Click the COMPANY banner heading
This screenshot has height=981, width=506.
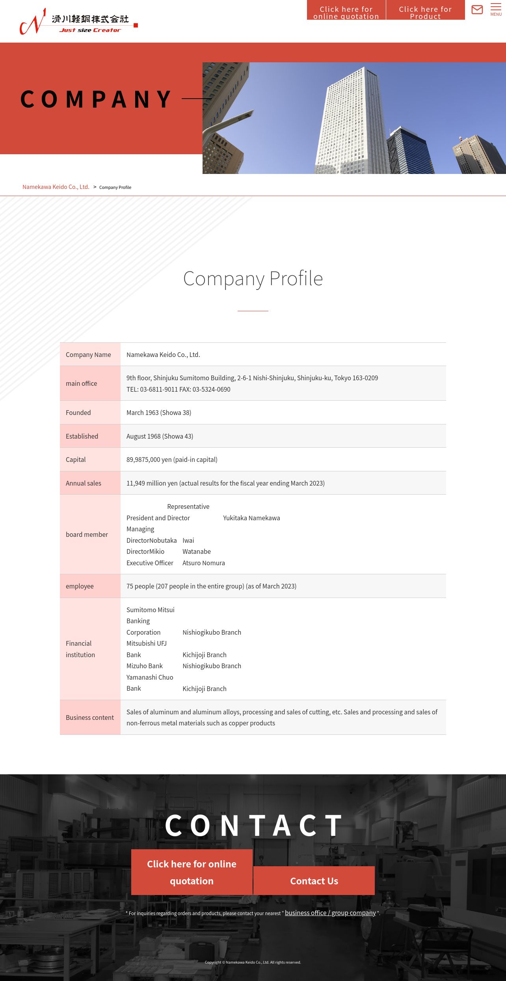pyautogui.click(x=97, y=99)
